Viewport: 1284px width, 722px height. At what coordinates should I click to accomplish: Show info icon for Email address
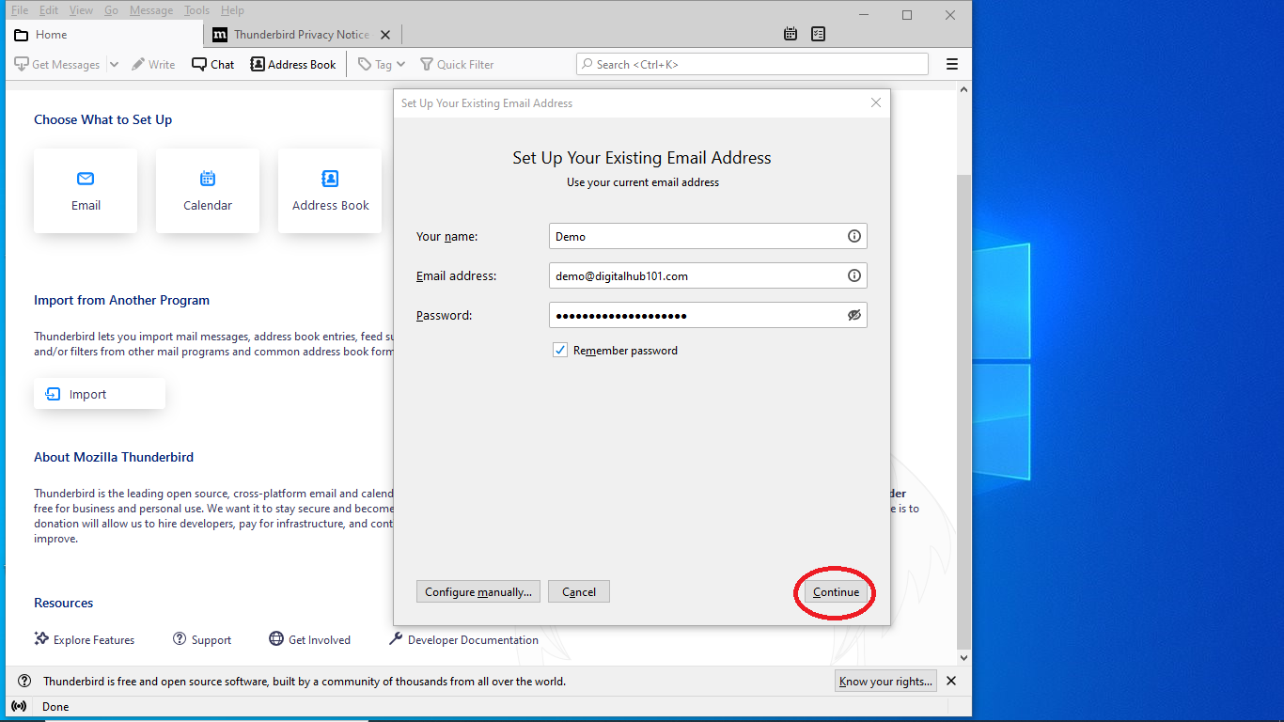pyautogui.click(x=854, y=275)
